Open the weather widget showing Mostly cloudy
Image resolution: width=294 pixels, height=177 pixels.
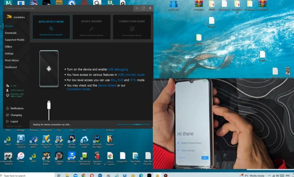(253, 175)
